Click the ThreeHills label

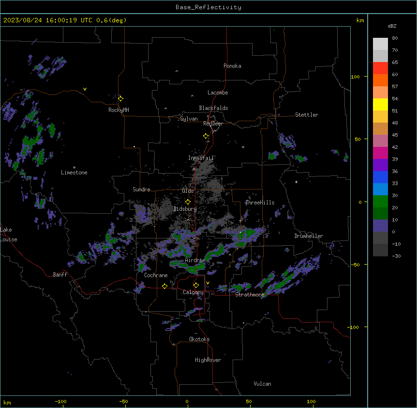click(260, 203)
